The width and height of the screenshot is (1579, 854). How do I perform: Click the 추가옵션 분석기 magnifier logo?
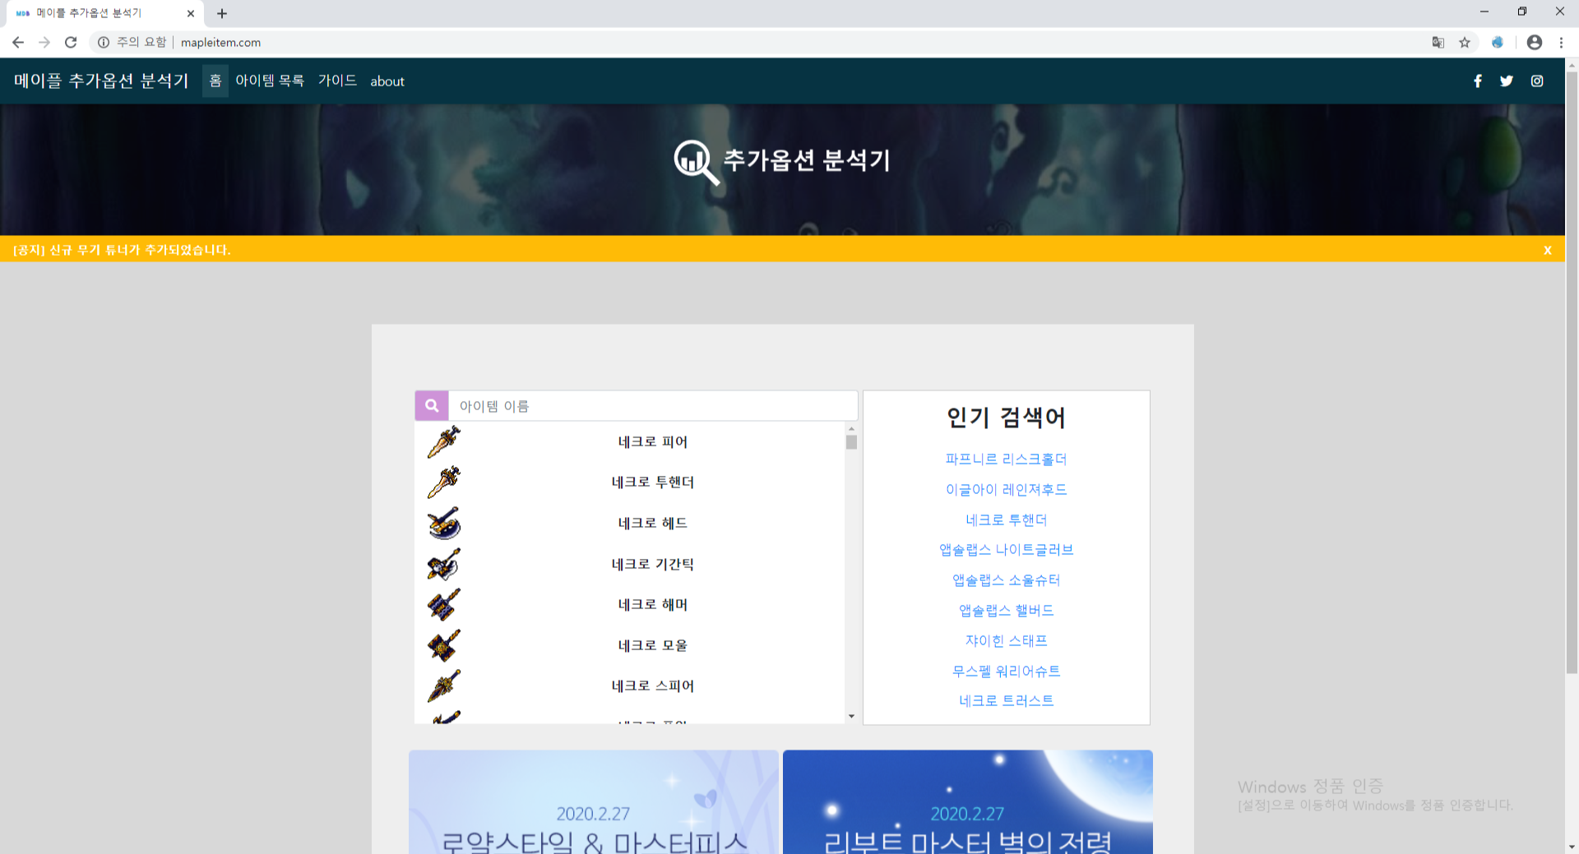696,162
